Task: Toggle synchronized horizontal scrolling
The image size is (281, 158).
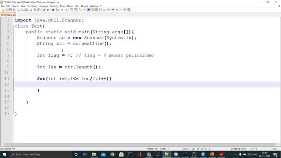Action: [75, 10]
